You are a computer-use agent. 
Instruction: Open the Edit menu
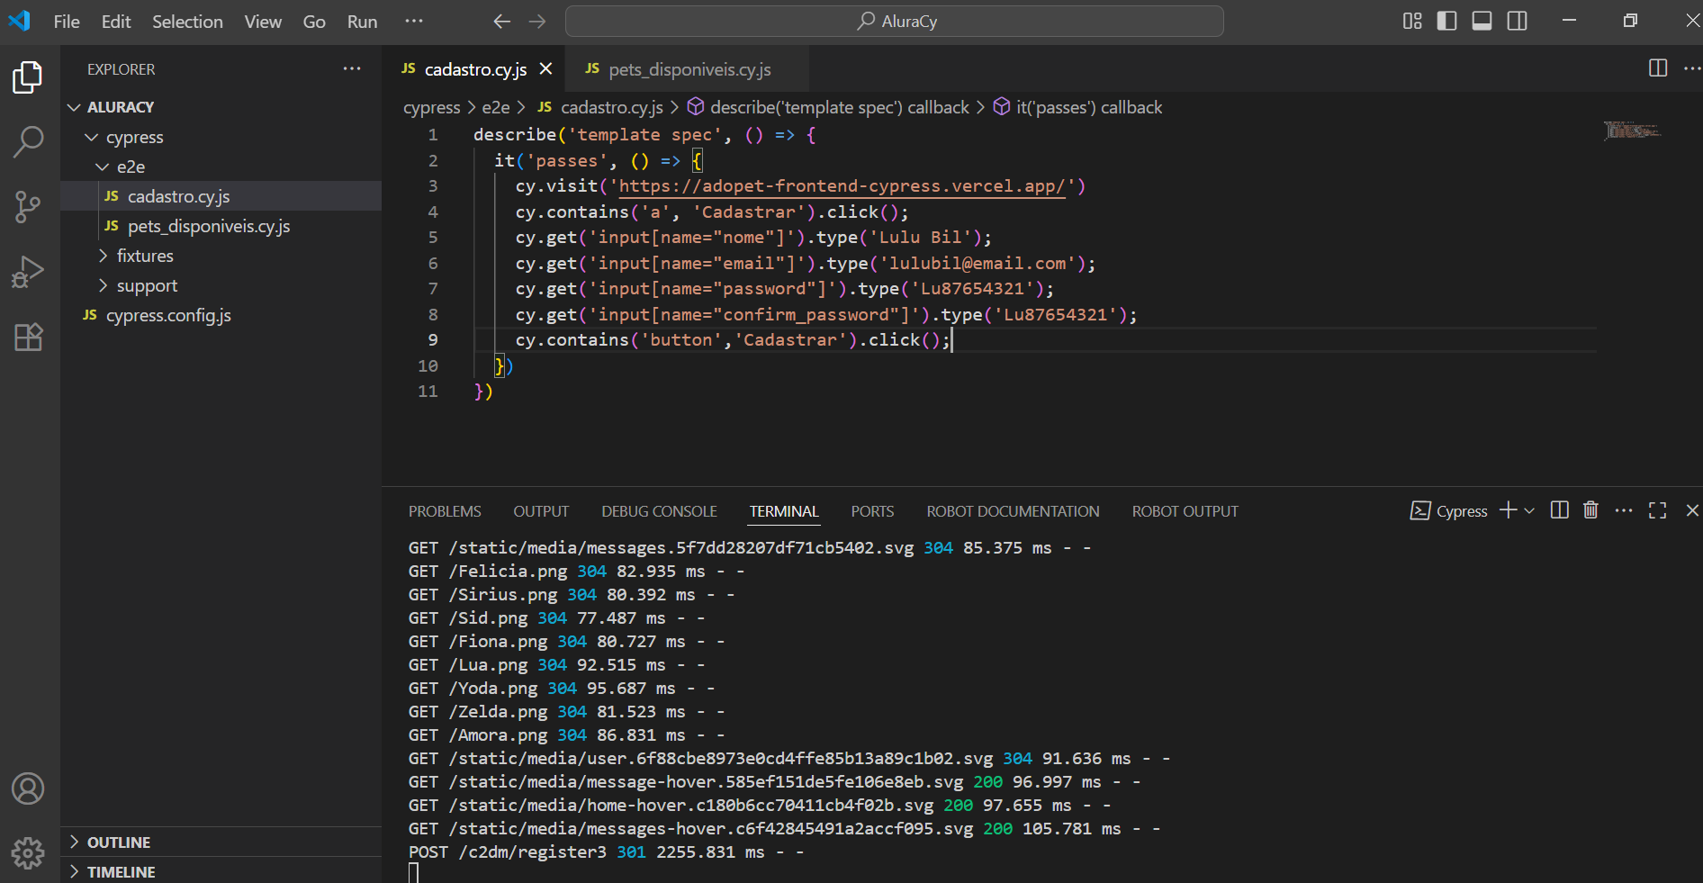point(116,22)
